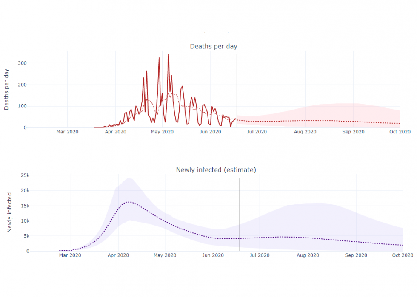The height and width of the screenshot is (297, 417).
Task: Click the "Deaths per day" chart title
Action: (x=213, y=46)
